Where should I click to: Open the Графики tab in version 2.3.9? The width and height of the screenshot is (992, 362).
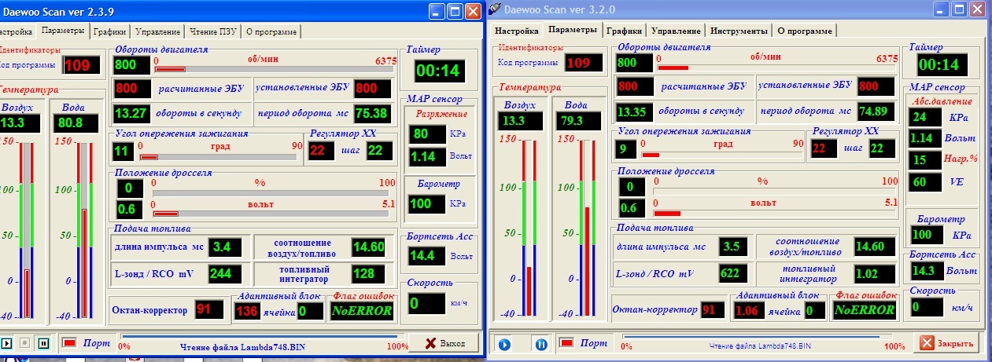(109, 32)
